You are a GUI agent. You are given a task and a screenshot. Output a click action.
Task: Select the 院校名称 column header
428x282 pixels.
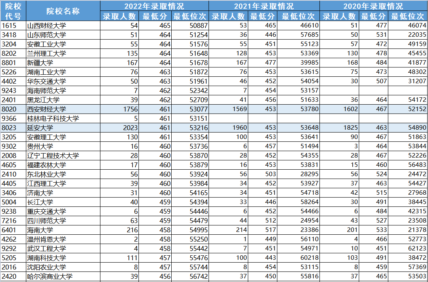(x=63, y=11)
